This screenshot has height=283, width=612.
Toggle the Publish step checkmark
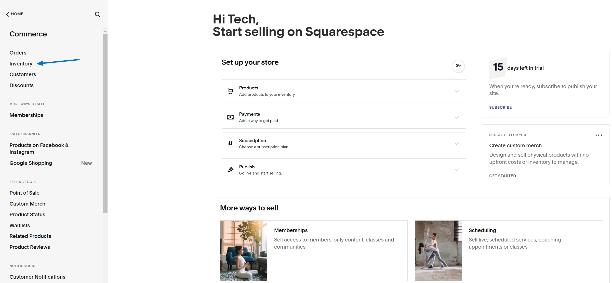pyautogui.click(x=457, y=170)
